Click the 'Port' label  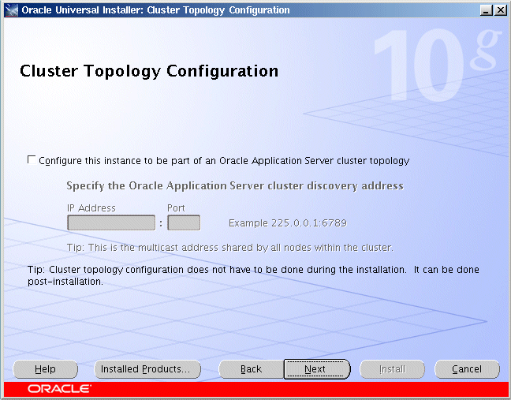pyautogui.click(x=176, y=208)
